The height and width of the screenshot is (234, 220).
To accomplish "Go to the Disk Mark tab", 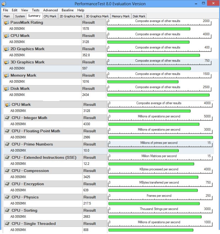I will point(139,16).
